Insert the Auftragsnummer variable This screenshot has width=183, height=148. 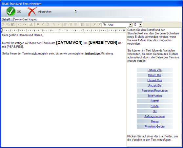[x=154, y=116]
